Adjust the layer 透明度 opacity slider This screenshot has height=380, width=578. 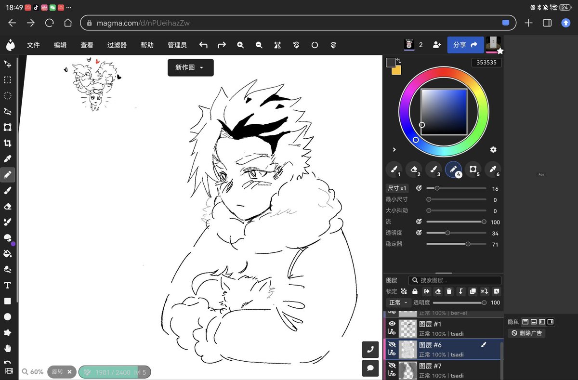tap(459, 302)
